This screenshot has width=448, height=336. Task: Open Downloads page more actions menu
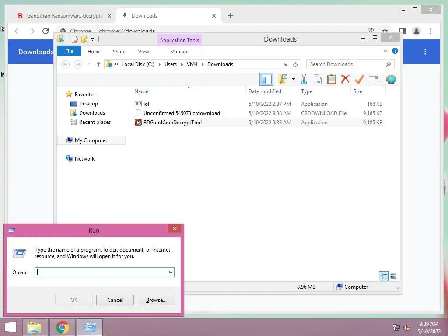[425, 52]
